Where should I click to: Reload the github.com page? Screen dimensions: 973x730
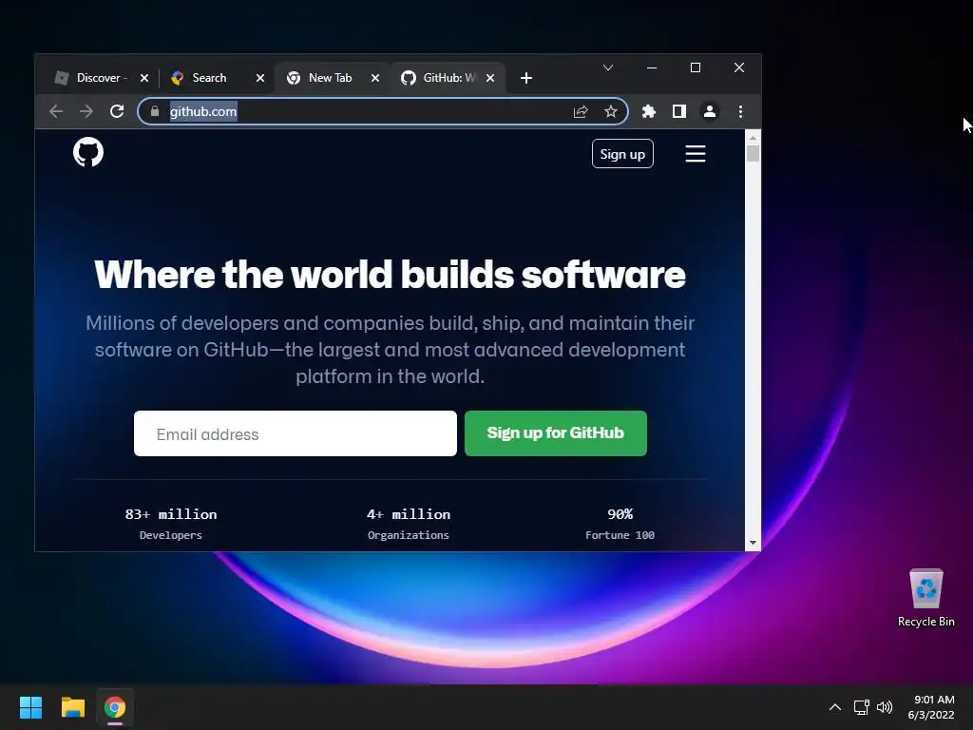click(x=117, y=111)
